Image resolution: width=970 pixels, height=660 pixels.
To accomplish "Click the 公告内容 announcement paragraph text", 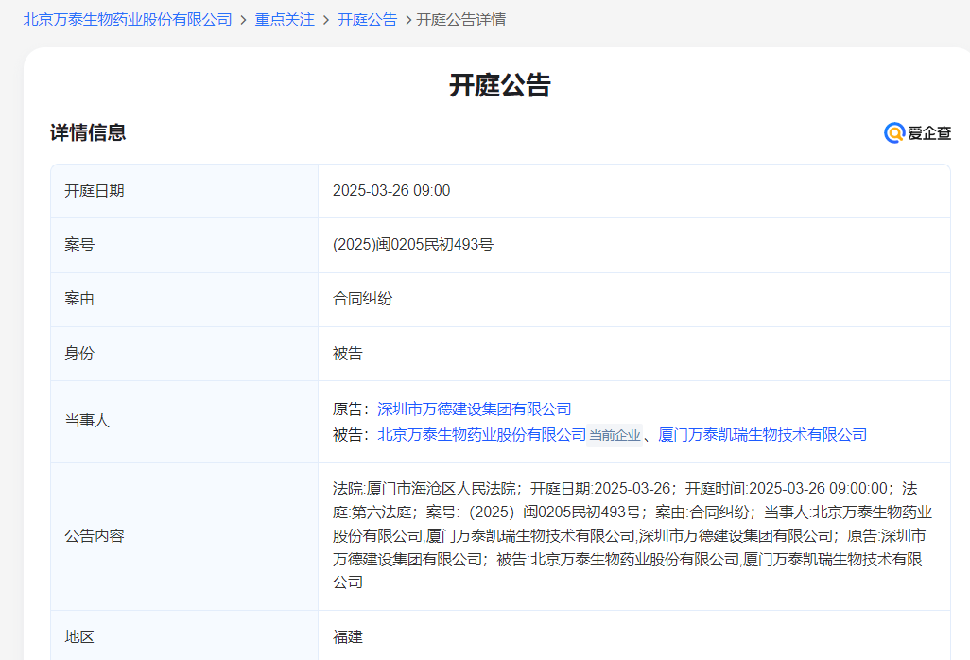I will pyautogui.click(x=632, y=535).
